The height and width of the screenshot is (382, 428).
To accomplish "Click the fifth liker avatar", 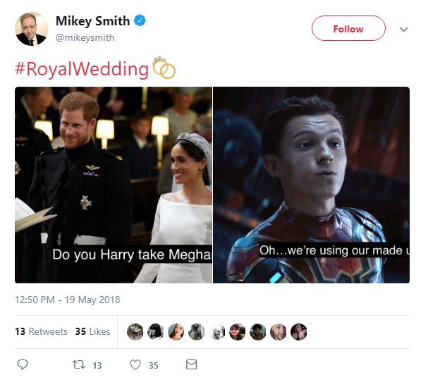I will pyautogui.click(x=217, y=332).
